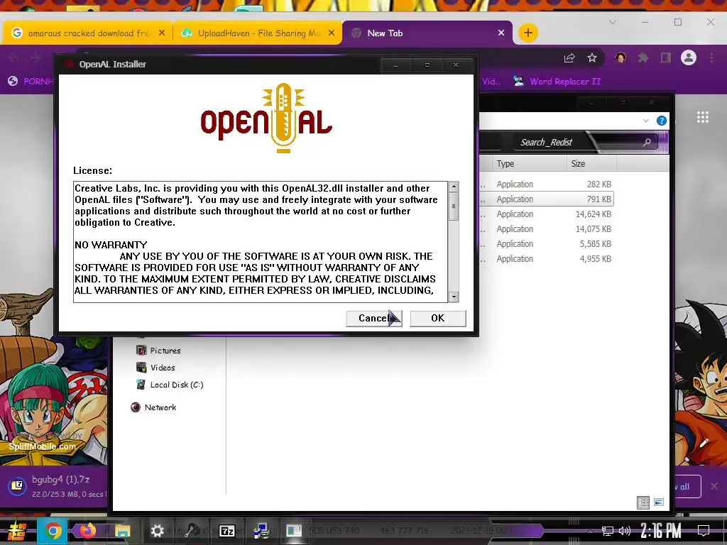The width and height of the screenshot is (727, 545).
Task: Close the UploadHaven browser tab
Action: 332,33
